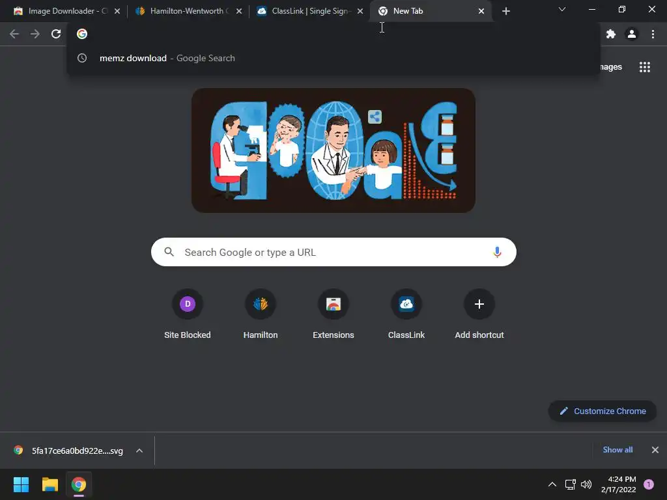The image size is (667, 500).
Task: Click the forward navigation arrow
Action: click(35, 34)
